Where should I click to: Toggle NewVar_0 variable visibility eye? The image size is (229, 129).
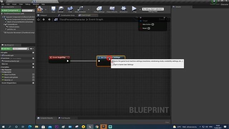click(33, 80)
